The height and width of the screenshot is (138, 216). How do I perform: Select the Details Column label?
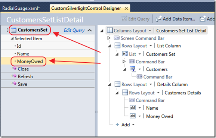click(x=172, y=84)
